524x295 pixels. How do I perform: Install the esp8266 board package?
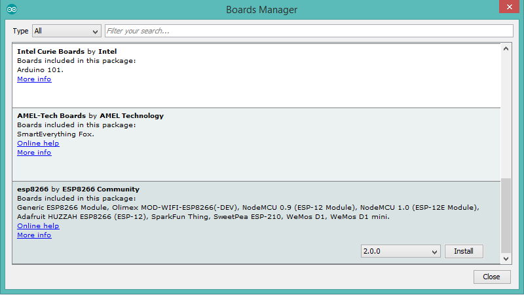(464, 251)
